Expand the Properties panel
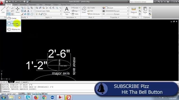179x100 pixels. (115, 17)
